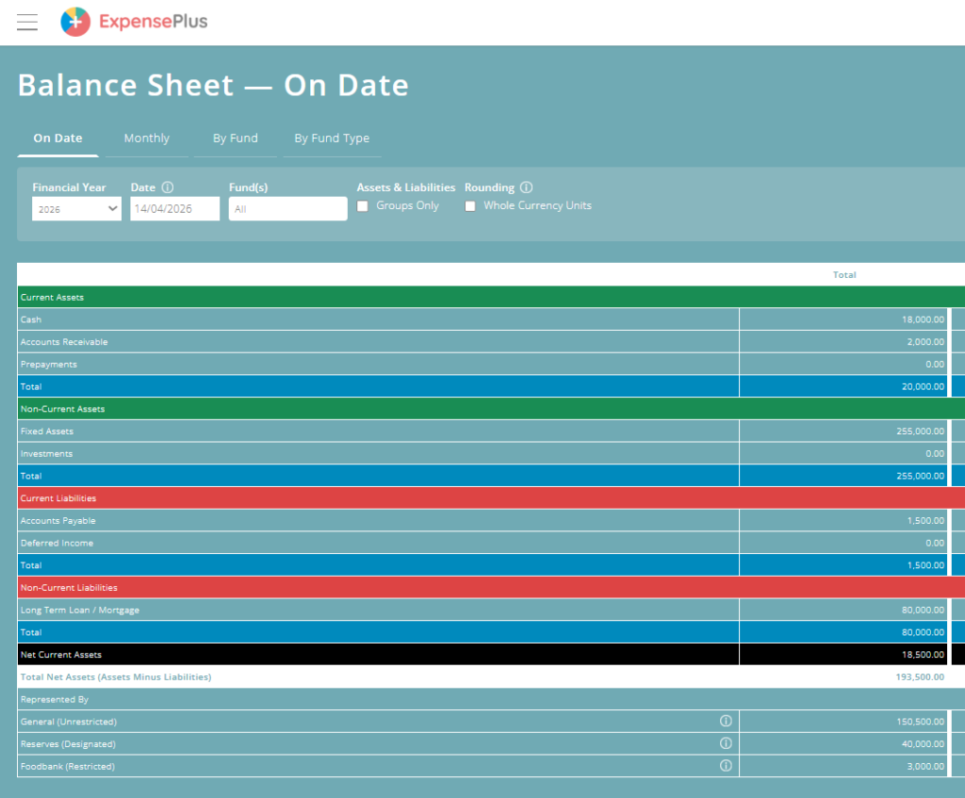Image resolution: width=965 pixels, height=798 pixels.
Task: Show info for General (Unrestricted) fund
Action: click(726, 722)
